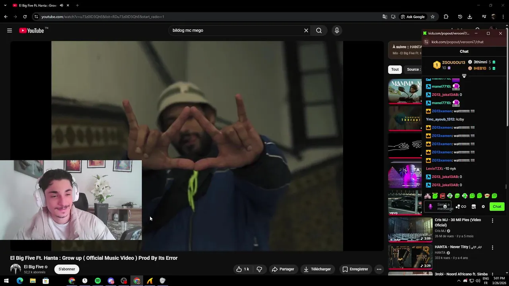This screenshot has width=509, height=286.
Task: Run the YouTube search magnifier button
Action: (319, 31)
